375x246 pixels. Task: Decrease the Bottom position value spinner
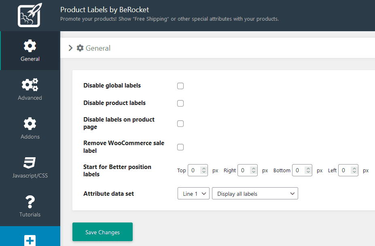pyautogui.click(x=308, y=172)
